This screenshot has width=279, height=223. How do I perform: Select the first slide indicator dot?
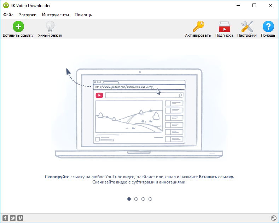[129, 199]
